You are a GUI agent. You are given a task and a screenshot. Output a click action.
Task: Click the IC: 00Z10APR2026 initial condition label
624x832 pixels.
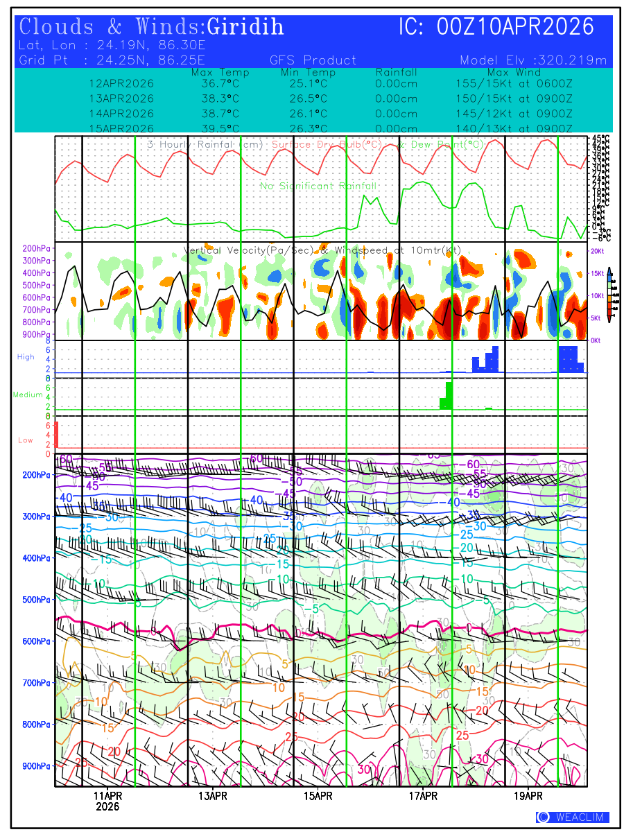coord(496,28)
